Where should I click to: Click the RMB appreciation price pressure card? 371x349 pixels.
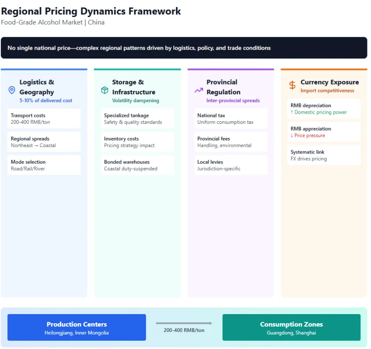(x=324, y=132)
